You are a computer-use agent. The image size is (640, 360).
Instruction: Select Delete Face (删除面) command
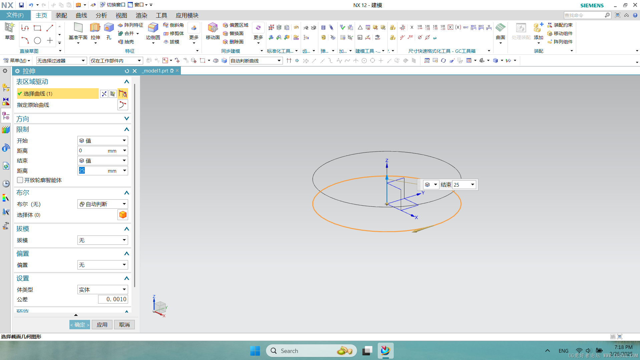pos(233,42)
